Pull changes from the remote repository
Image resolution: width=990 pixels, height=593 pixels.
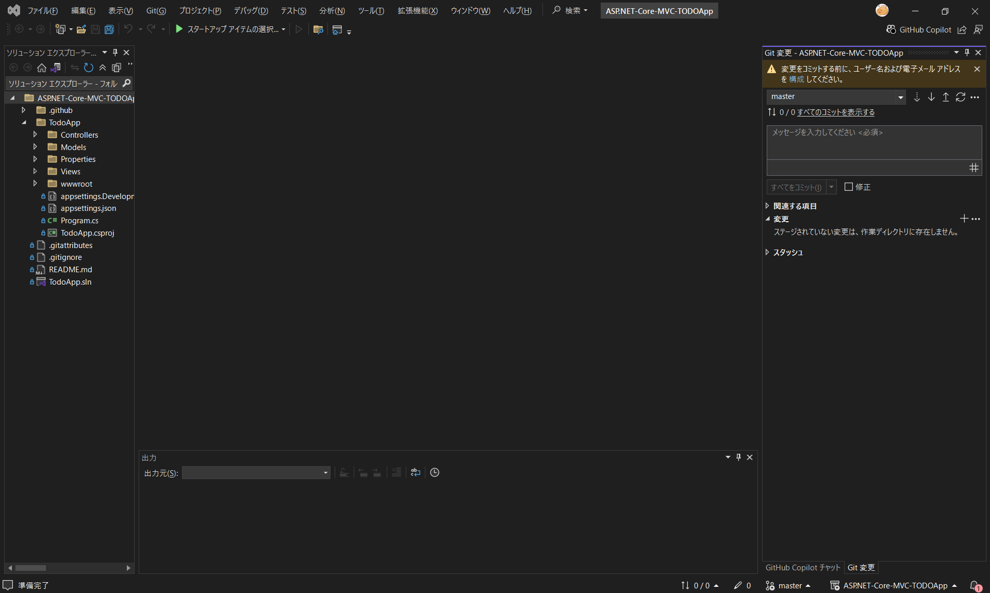(x=931, y=97)
